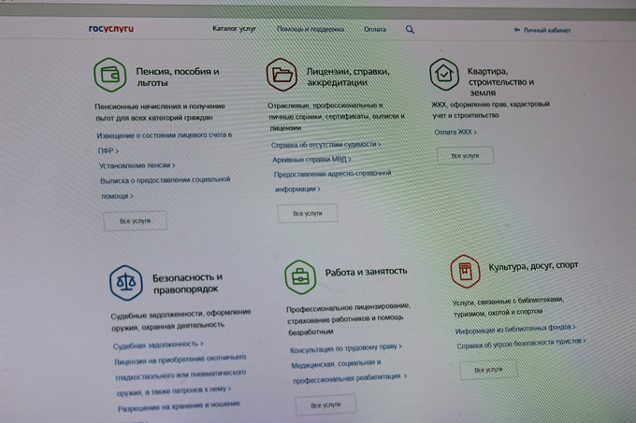Open the search magnifier icon
The image size is (636, 423).
pos(410,30)
